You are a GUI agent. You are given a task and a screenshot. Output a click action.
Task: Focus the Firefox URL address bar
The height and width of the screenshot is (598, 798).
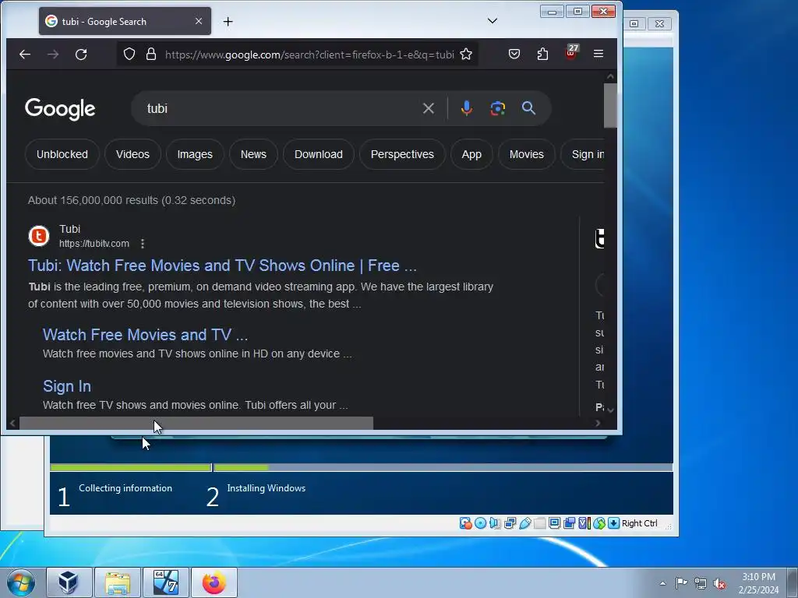(x=309, y=55)
